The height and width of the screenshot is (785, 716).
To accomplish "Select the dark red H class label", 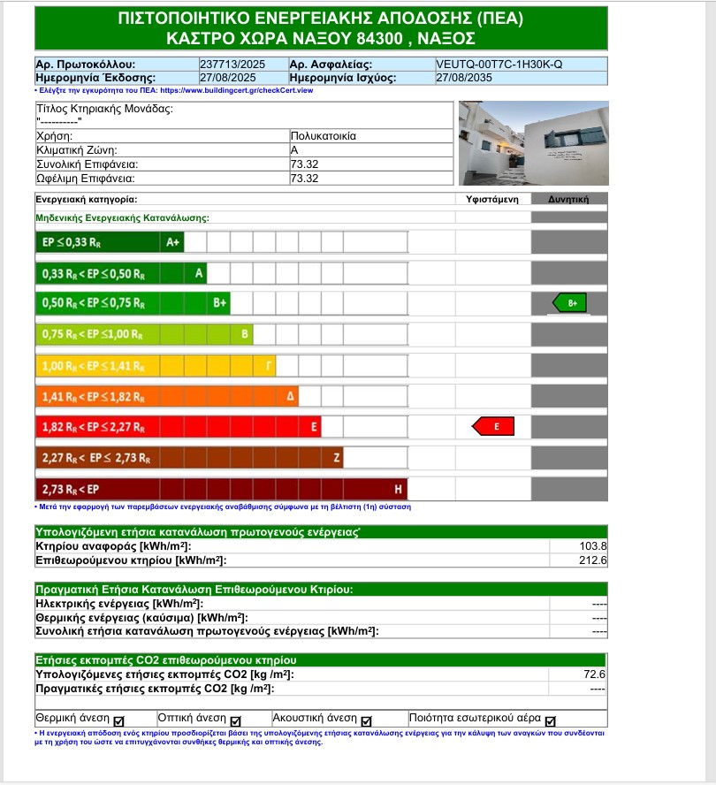I will [398, 489].
